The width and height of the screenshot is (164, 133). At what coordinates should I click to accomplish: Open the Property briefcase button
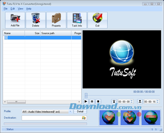point(56,20)
